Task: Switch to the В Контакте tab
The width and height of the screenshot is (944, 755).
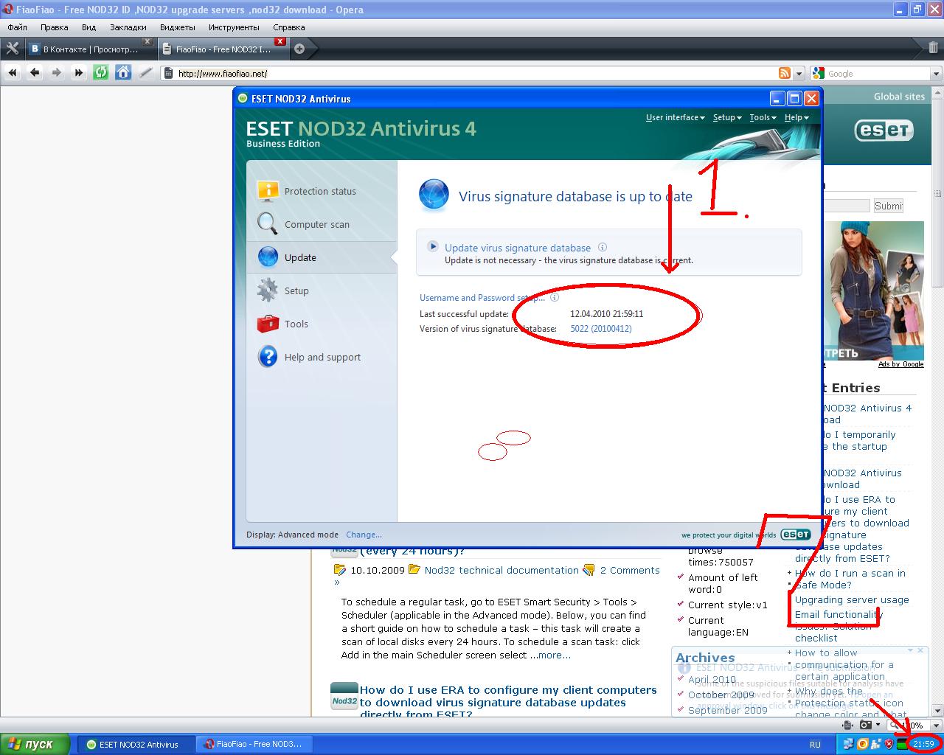Action: [x=90, y=49]
